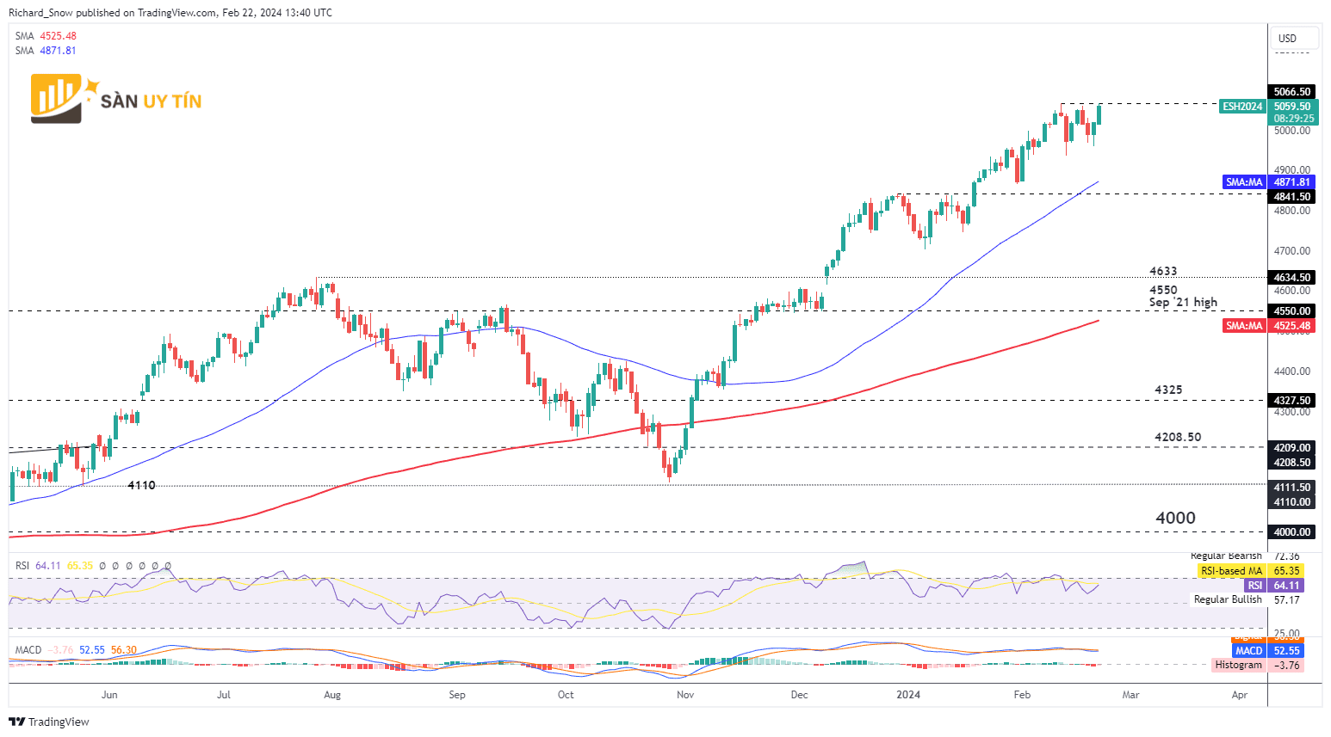This screenshot has width=1331, height=737.
Task: Click the blue MACD 52.55 axis tag
Action: click(x=1268, y=651)
